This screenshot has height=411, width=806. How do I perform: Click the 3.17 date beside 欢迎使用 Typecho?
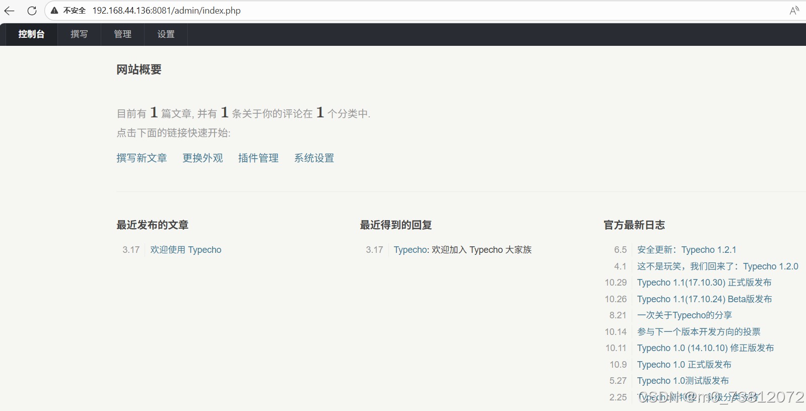131,250
